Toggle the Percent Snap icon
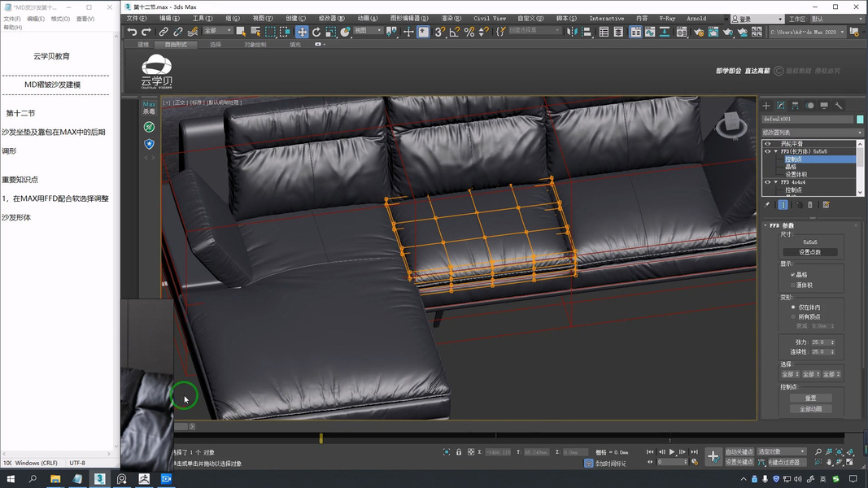 point(469,32)
